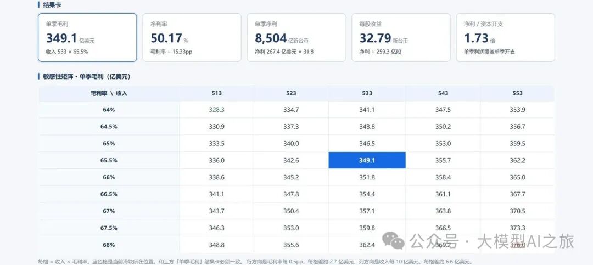Select the 65% margin row label

point(109,144)
